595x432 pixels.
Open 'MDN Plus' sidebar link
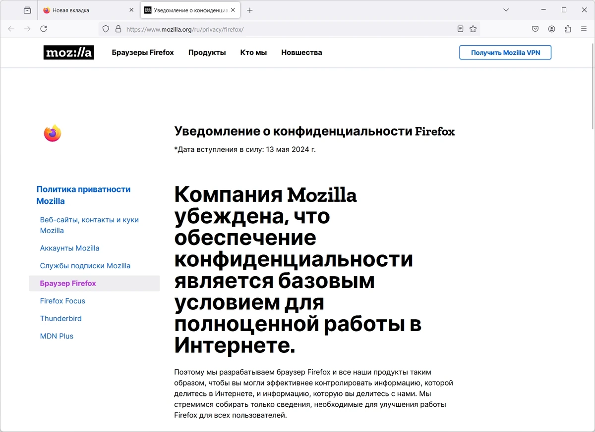[57, 336]
